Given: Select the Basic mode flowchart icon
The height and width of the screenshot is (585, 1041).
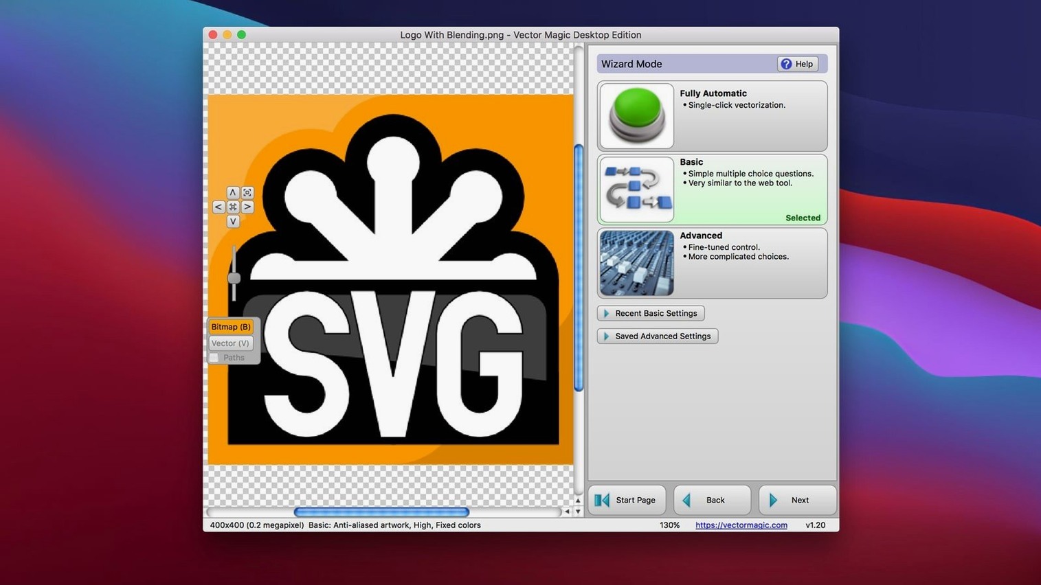Looking at the screenshot, I should pos(636,190).
